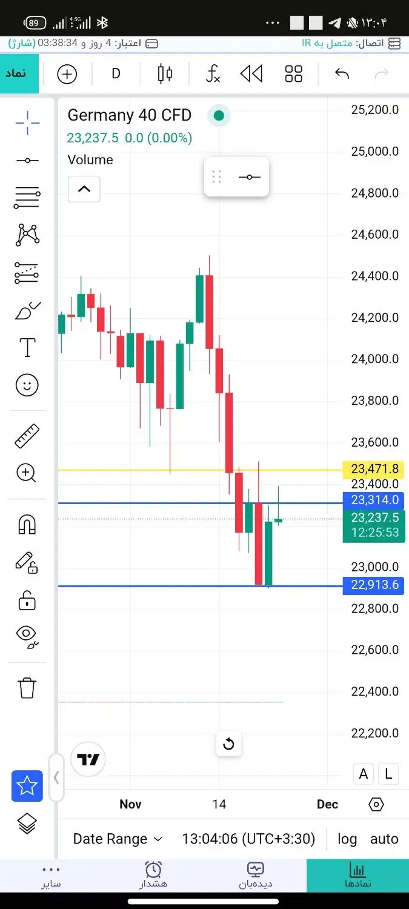The width and height of the screenshot is (409, 909).
Task: Toggle magnet snap mode
Action: point(27,524)
